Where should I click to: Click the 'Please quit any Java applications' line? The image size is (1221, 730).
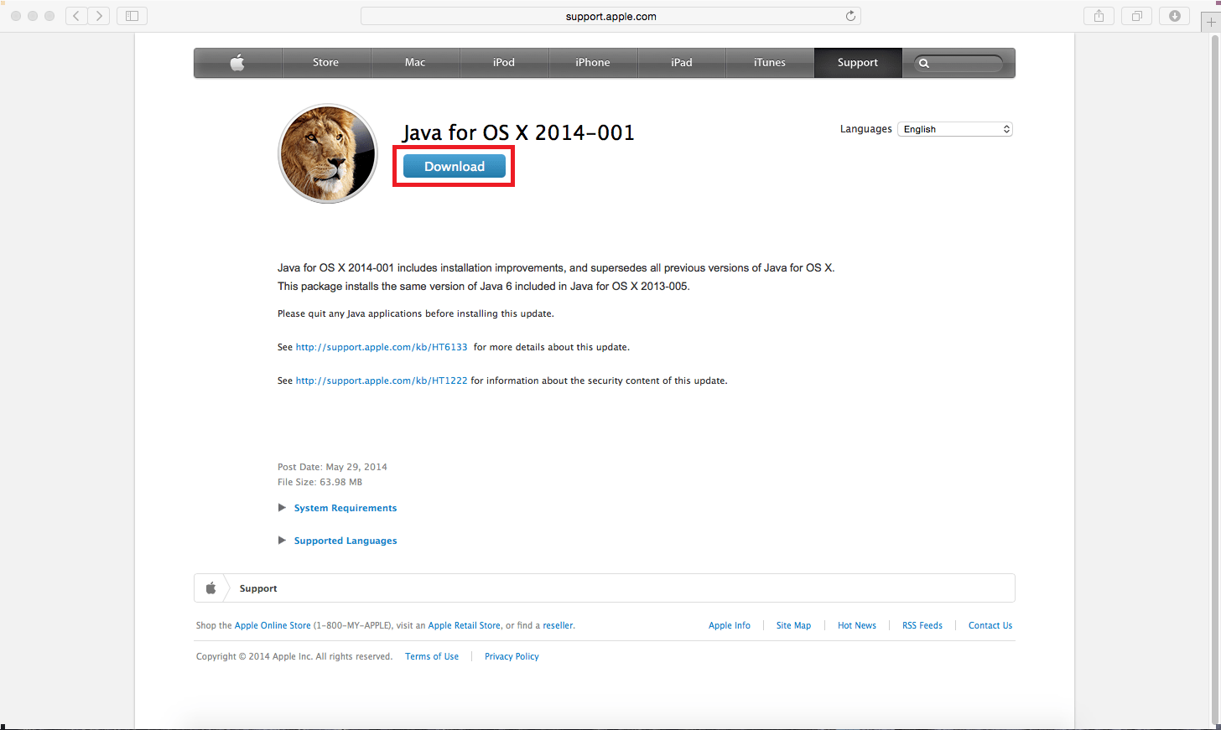pyautogui.click(x=416, y=313)
